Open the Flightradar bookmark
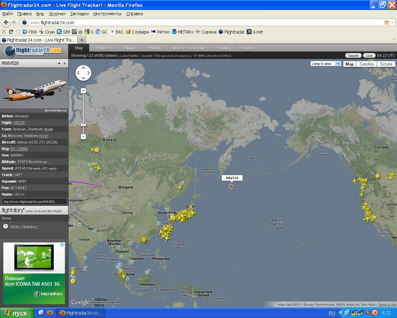 [x=231, y=32]
